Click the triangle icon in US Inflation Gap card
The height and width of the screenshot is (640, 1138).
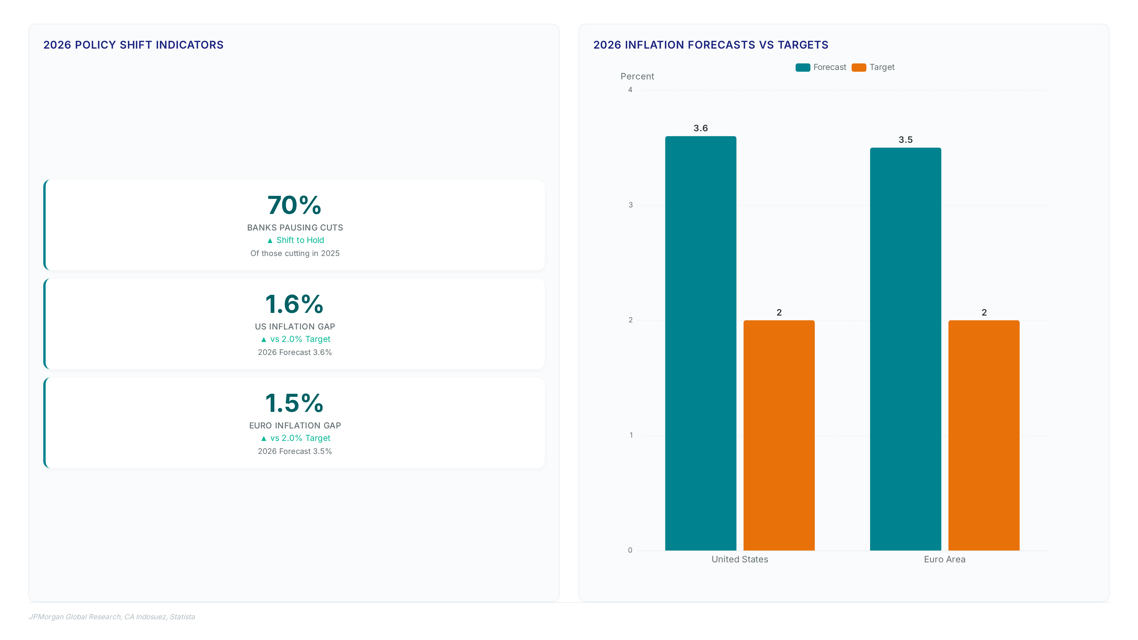pos(264,339)
